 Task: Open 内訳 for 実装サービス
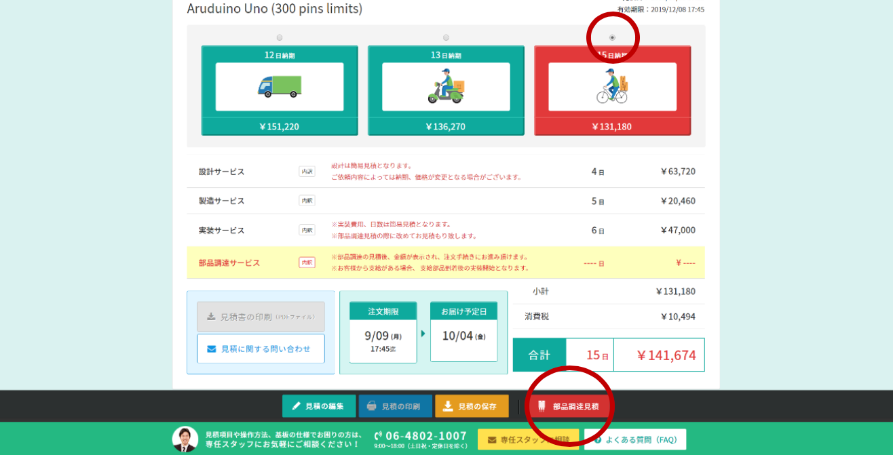point(307,230)
